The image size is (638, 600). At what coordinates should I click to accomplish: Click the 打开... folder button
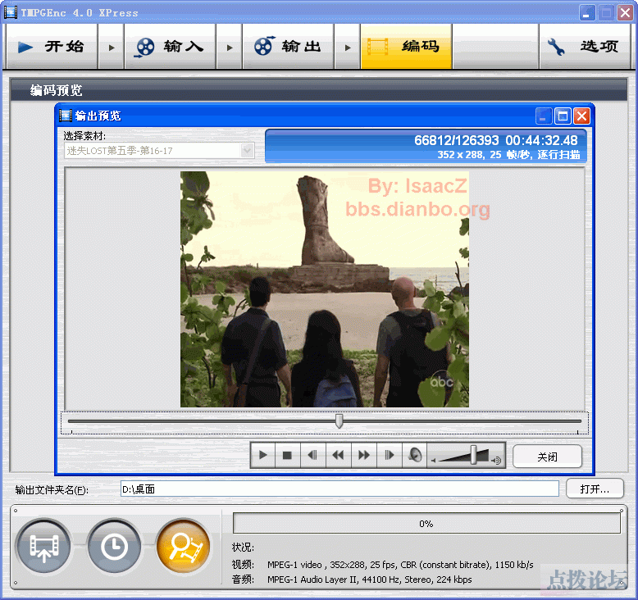pyautogui.click(x=595, y=489)
